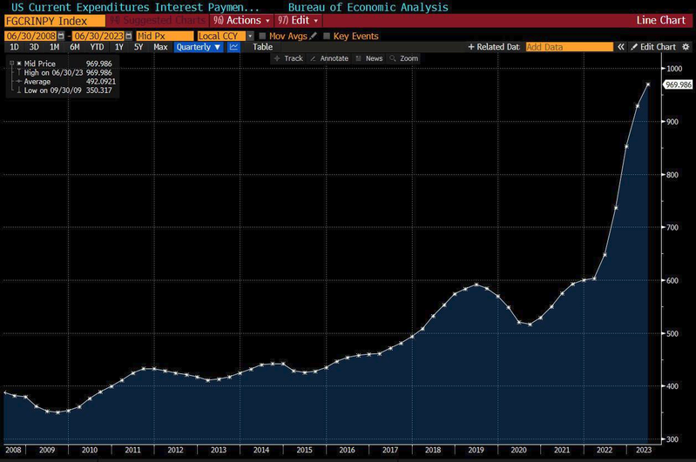This screenshot has width=696, height=462.
Task: Open chart settings gear icon
Action: point(686,47)
